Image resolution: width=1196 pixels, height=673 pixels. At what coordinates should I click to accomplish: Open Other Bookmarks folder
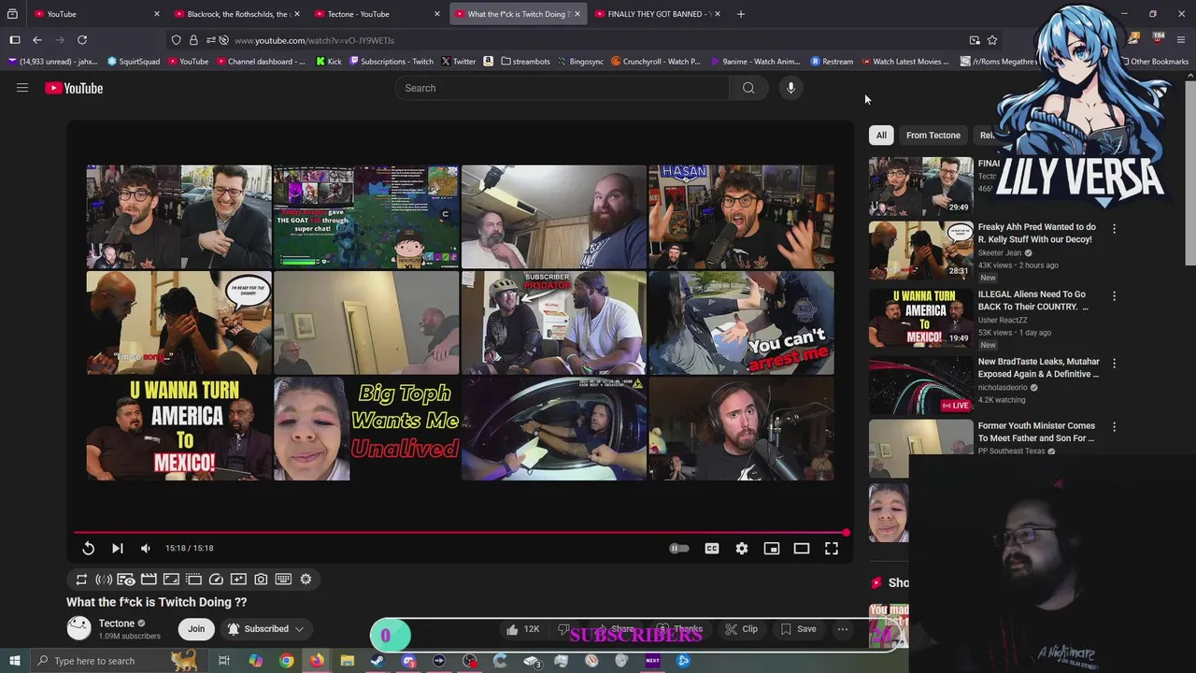[x=1154, y=62]
